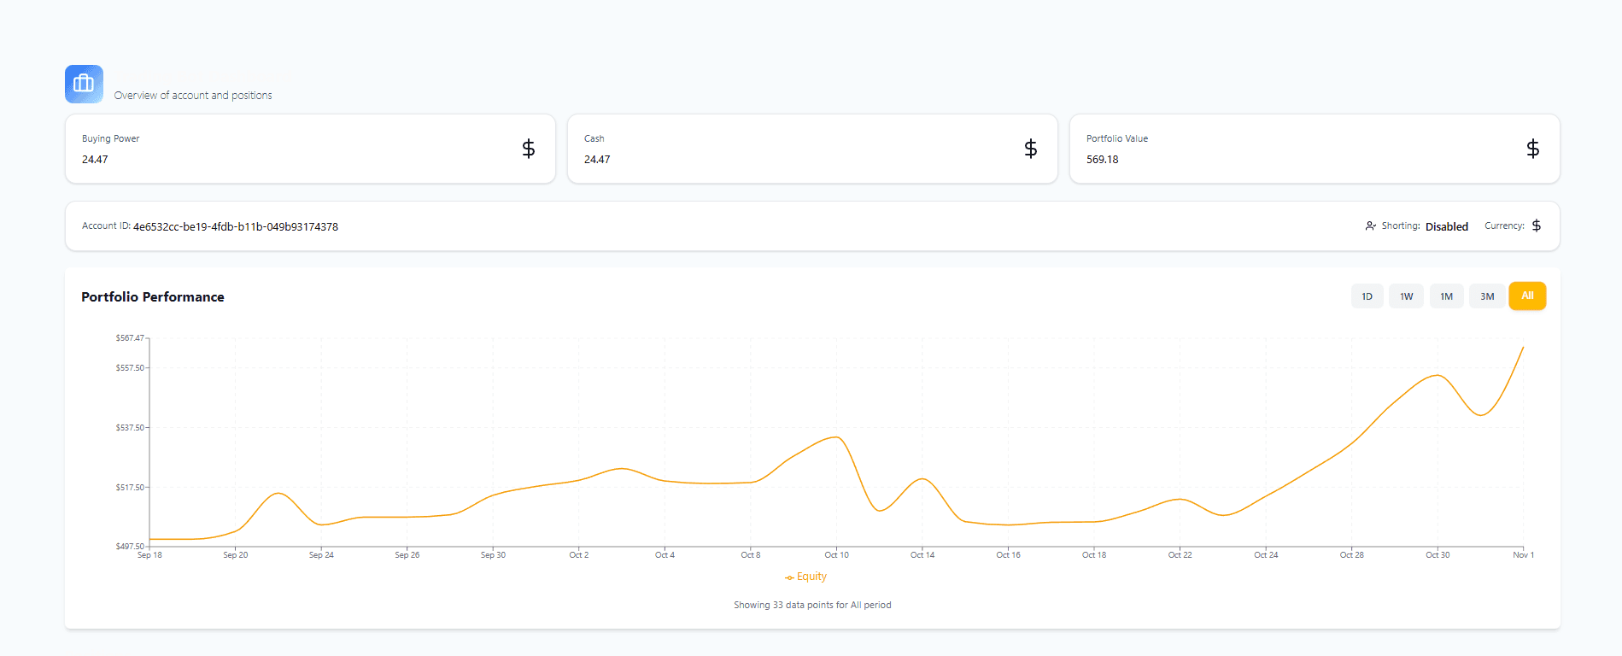This screenshot has width=1622, height=656.
Task: Click the Equity legend marker icon
Action: [x=789, y=577]
